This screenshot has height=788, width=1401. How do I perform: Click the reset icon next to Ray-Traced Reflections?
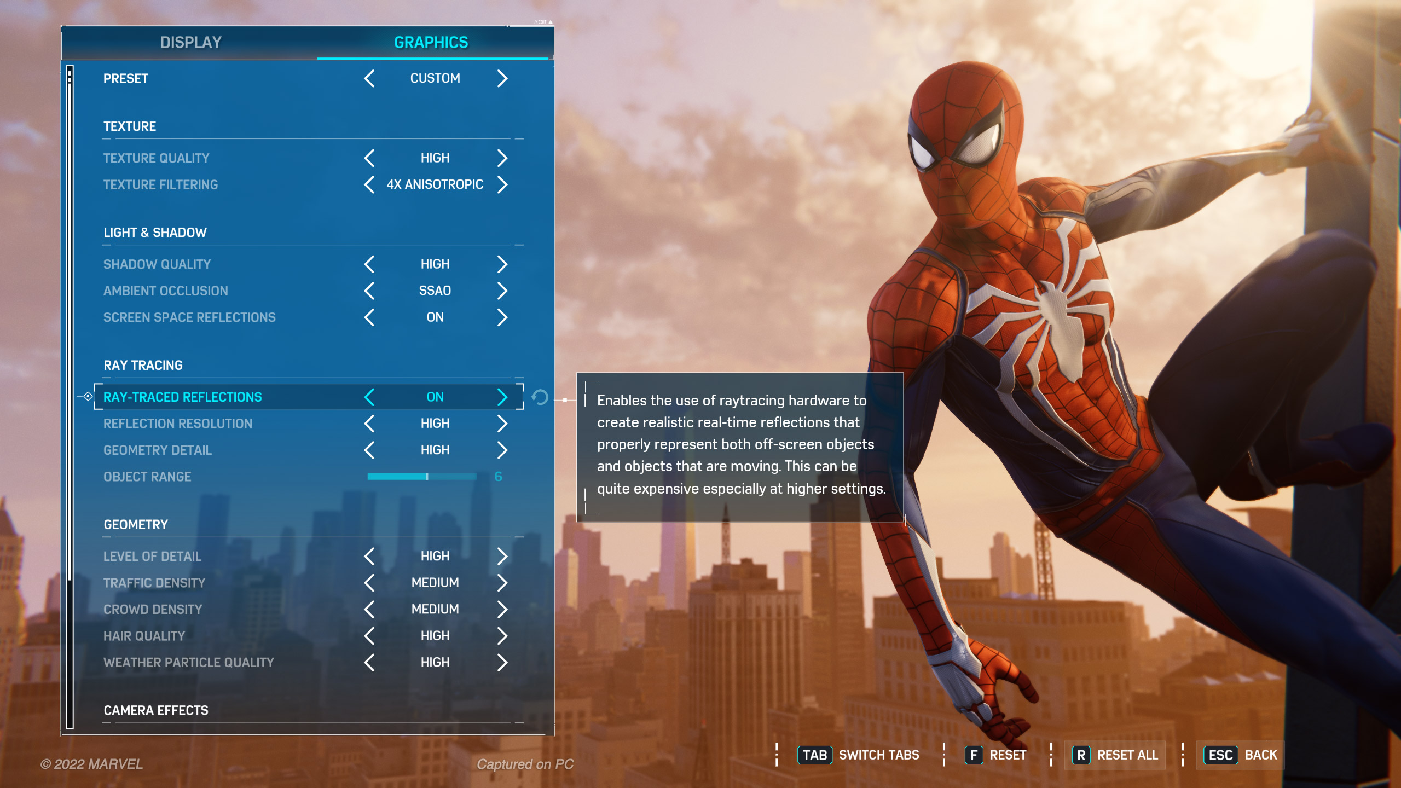(x=540, y=396)
